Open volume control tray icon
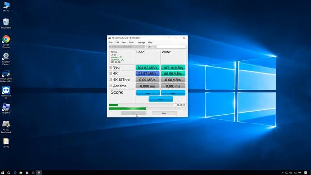The width and height of the screenshot is (311, 175). pos(291,173)
